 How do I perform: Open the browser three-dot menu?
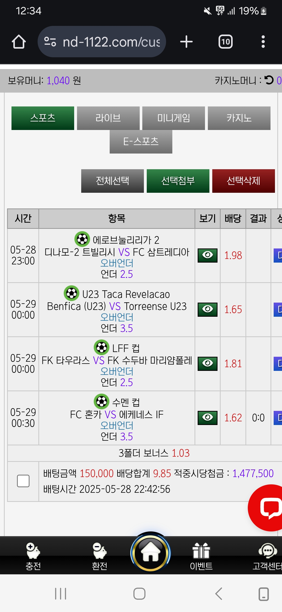pos(263,42)
